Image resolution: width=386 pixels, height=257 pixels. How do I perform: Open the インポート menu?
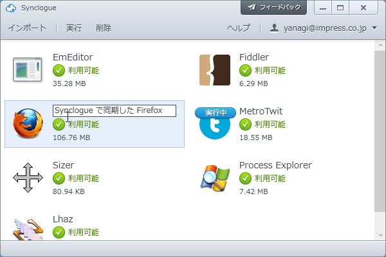(x=27, y=28)
